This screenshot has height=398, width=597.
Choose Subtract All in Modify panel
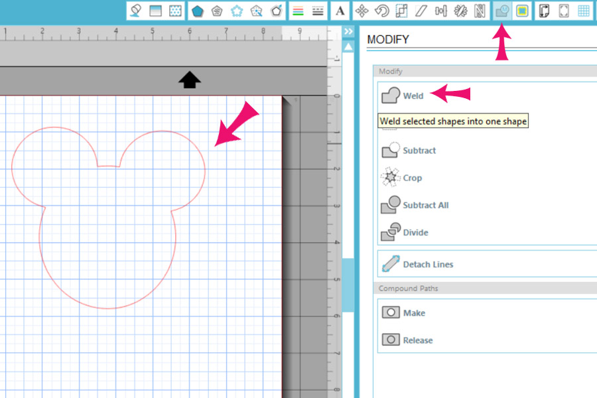point(415,205)
